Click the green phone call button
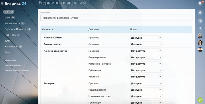The height and width of the screenshot is (104, 205). pyautogui.click(x=200, y=100)
